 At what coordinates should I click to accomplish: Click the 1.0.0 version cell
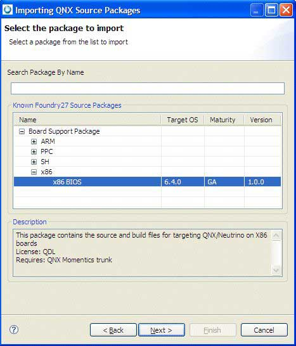(x=262, y=182)
